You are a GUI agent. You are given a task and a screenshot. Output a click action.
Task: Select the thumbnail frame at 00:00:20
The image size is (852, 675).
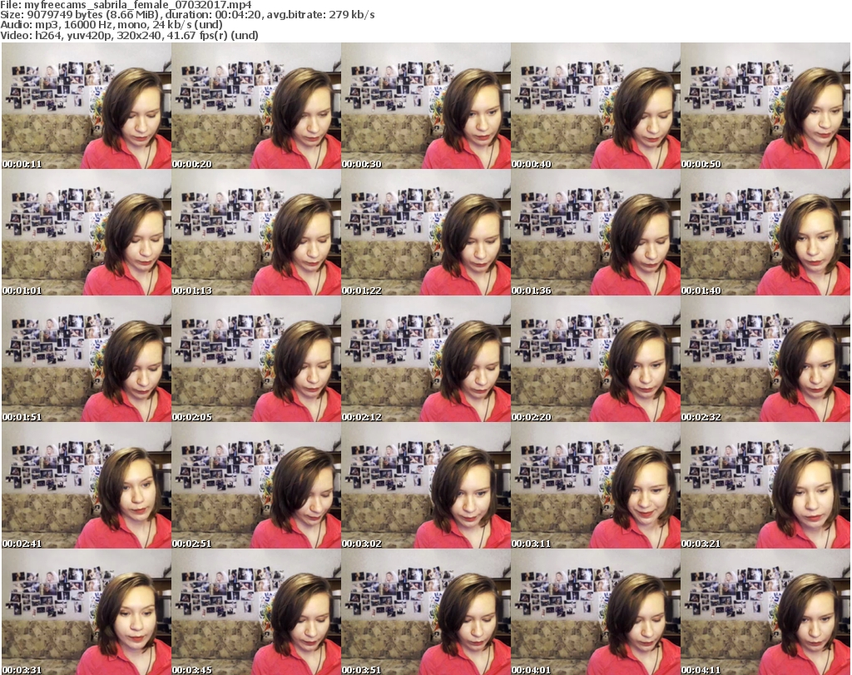(256, 106)
